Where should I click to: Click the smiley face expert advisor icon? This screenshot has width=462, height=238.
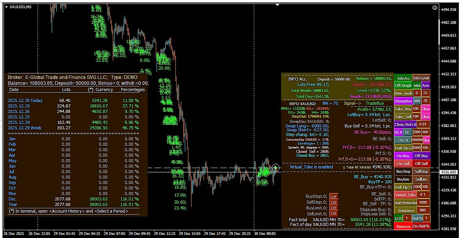(435, 8)
